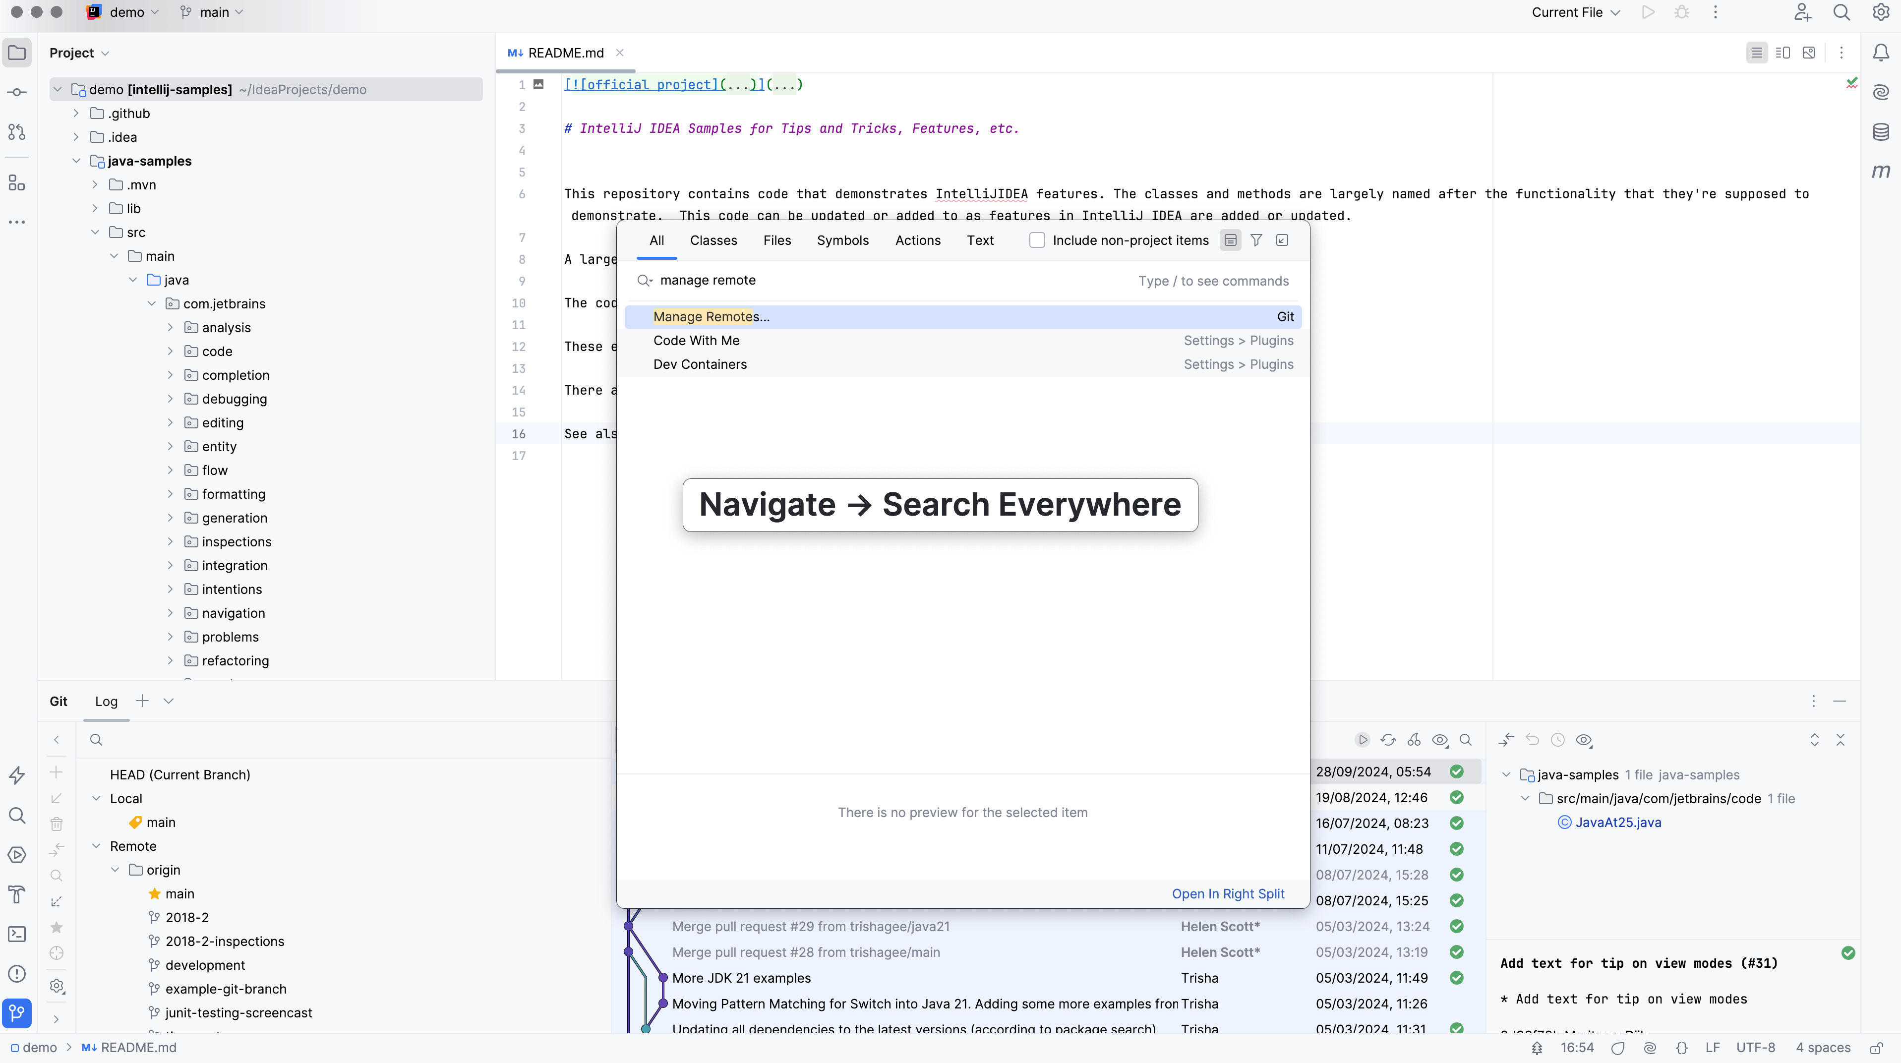
Task: Click Open In Right Split link
Action: (1227, 893)
